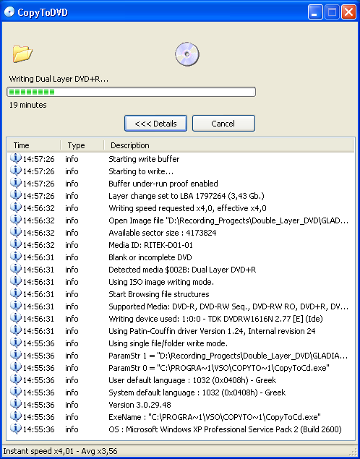Click info icon for 'Supported Media' row
The height and width of the screenshot is (459, 360).
pos(15,306)
